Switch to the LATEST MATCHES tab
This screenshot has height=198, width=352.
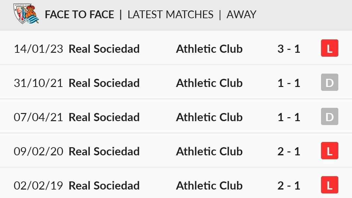tap(170, 15)
